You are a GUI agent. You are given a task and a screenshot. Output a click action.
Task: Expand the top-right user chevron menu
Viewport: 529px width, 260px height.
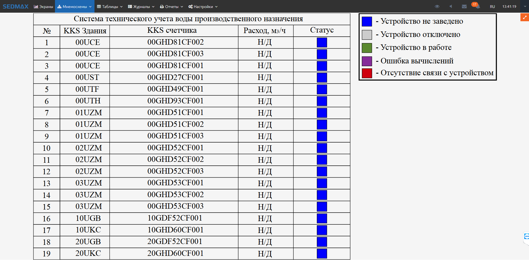click(525, 6)
